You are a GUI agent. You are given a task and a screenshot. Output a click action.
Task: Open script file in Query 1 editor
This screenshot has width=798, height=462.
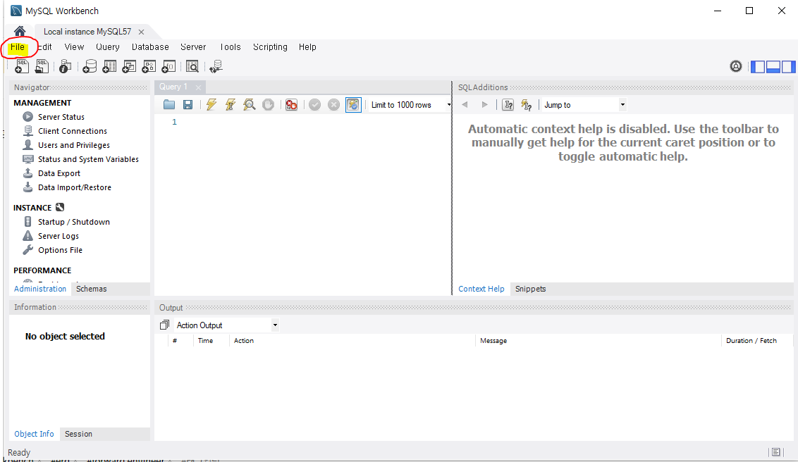coord(169,105)
